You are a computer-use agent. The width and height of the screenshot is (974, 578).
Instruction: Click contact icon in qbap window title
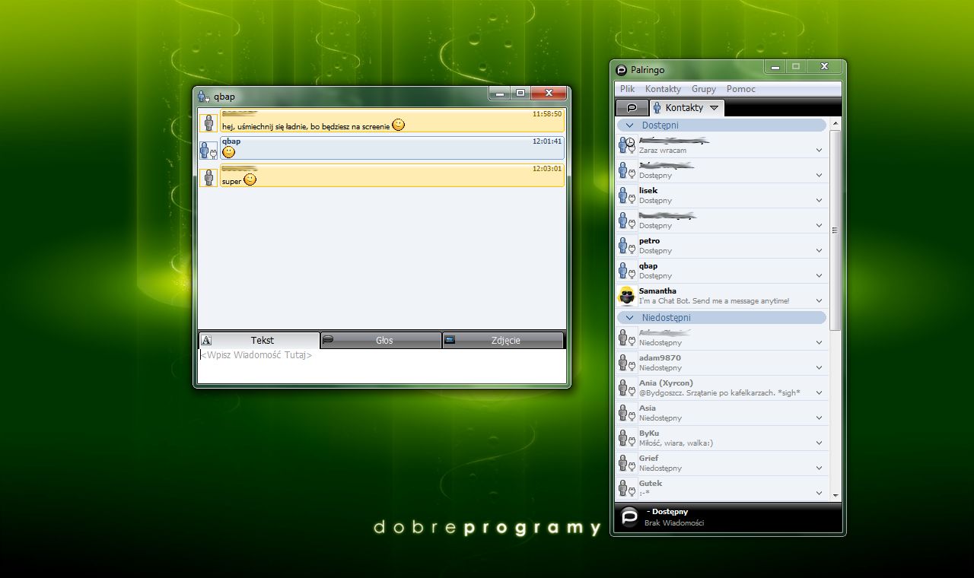tap(203, 97)
